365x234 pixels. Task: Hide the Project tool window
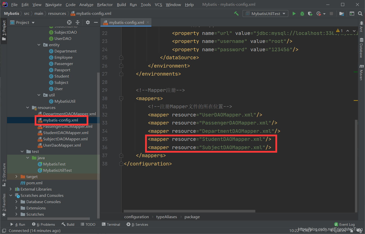(x=96, y=22)
